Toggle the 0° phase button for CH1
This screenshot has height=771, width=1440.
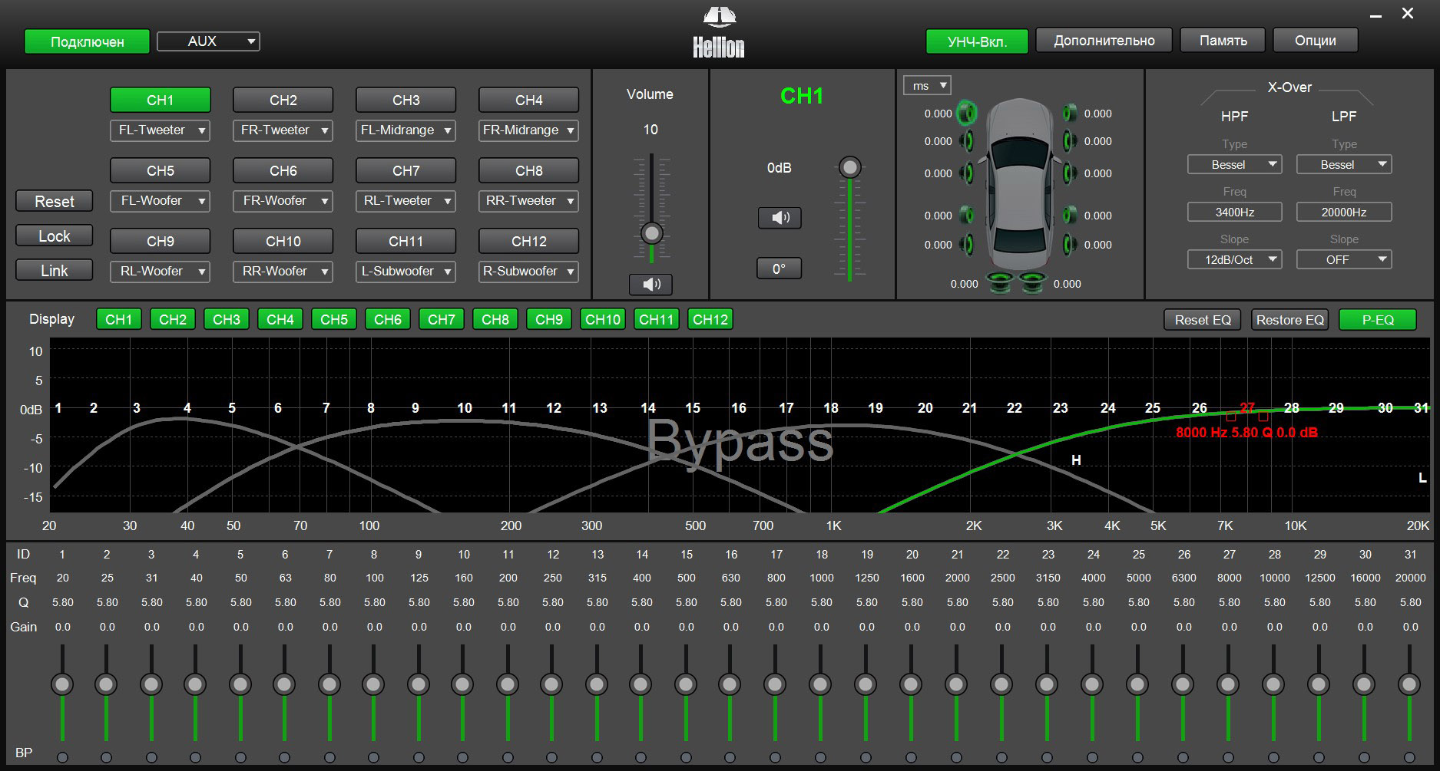(x=780, y=269)
